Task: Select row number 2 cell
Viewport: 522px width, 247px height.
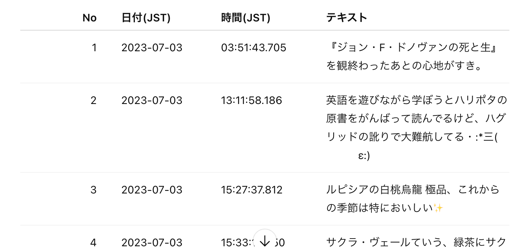Action: [94, 101]
